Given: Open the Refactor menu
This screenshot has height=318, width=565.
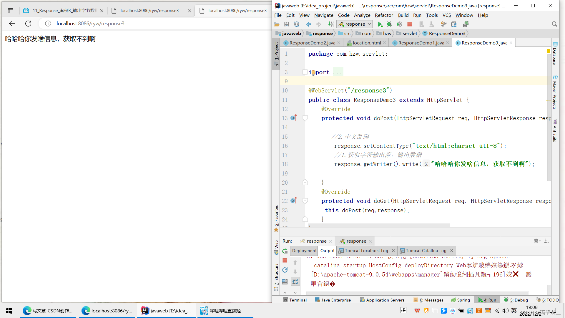Looking at the screenshot, I should pos(383,15).
